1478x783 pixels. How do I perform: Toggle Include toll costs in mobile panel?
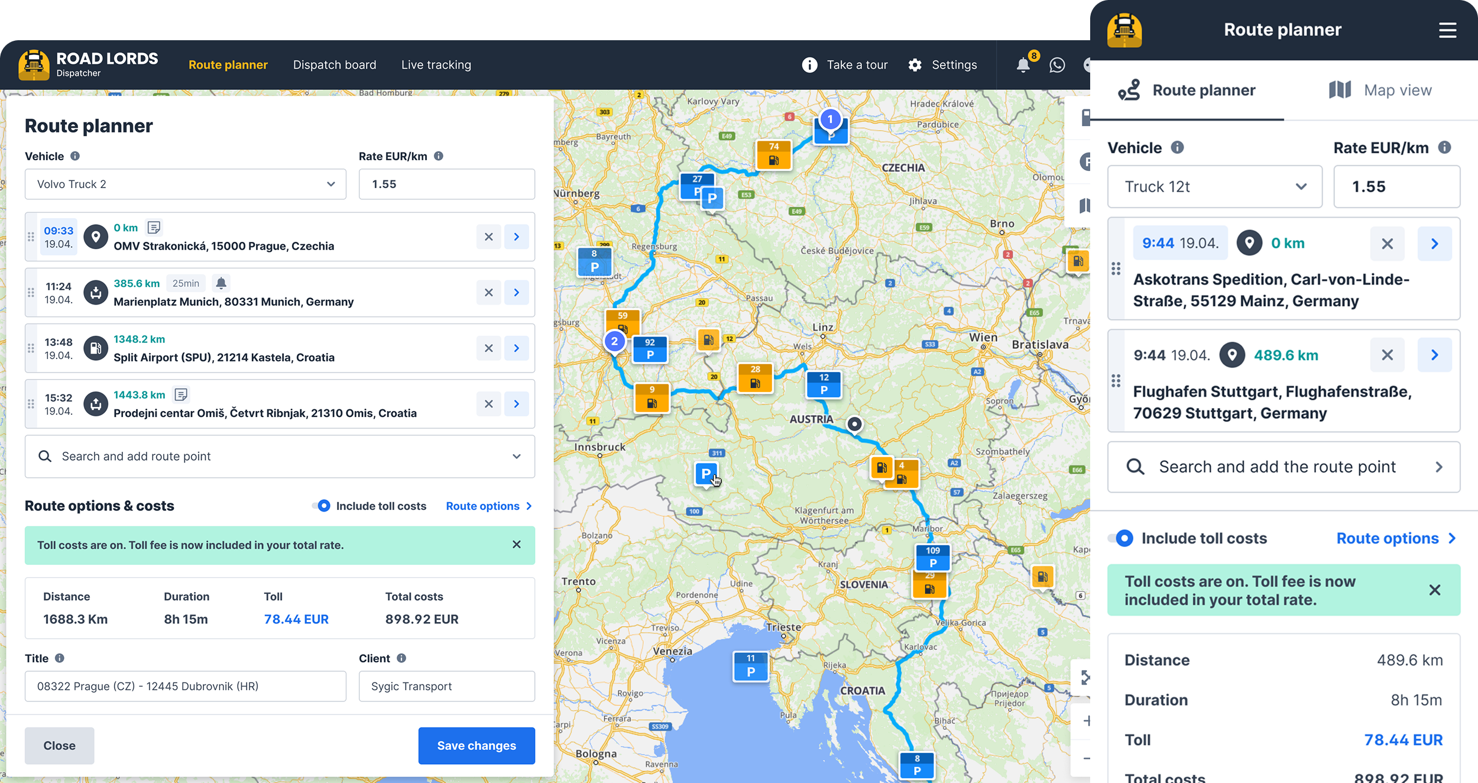(1122, 538)
